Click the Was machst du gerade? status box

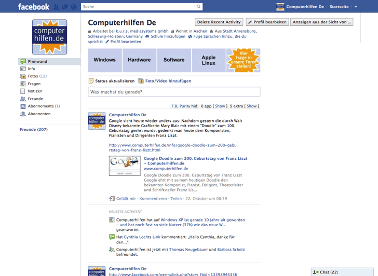coord(174,92)
